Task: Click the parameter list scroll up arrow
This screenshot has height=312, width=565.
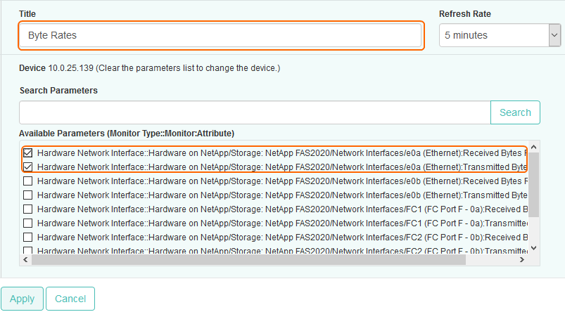Action: pyautogui.click(x=533, y=148)
